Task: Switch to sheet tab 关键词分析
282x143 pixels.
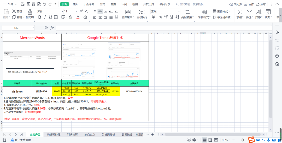Action: coord(108,134)
